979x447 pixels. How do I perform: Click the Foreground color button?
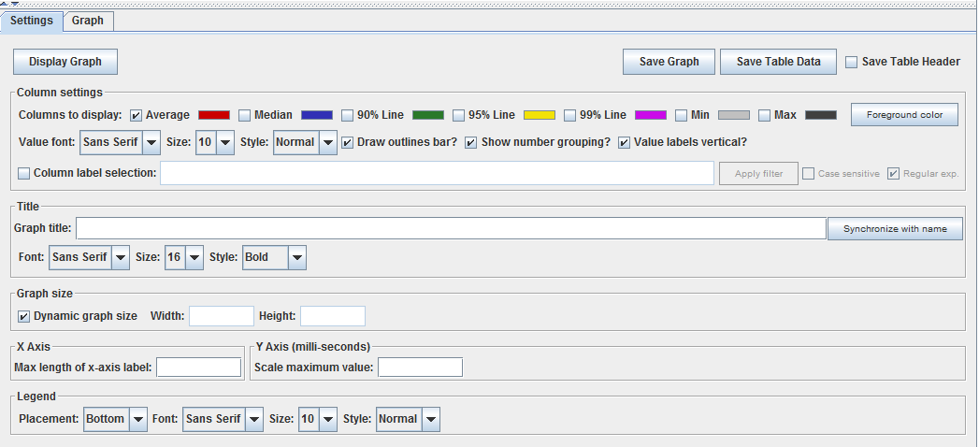(x=904, y=115)
